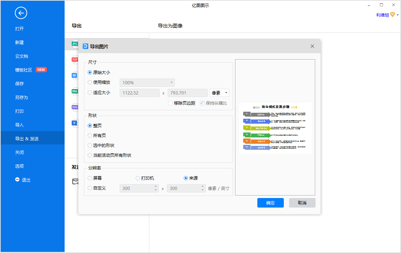Viewport: 401px width, 253px height.
Task: Click the 取消 cancel button
Action: [x=302, y=203]
